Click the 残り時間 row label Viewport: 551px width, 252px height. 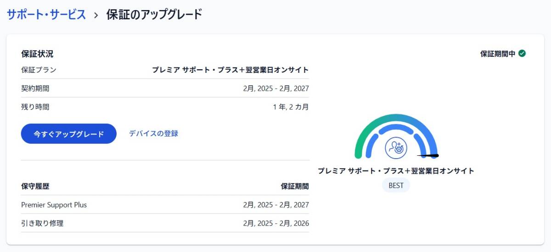35,107
